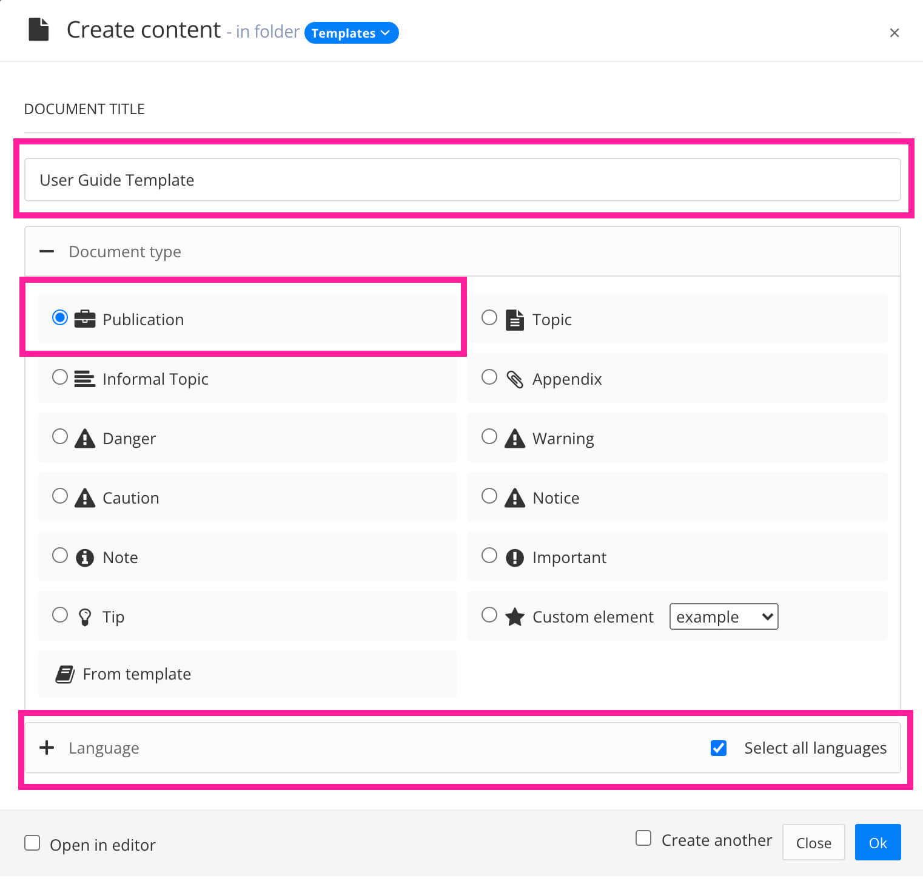The image size is (923, 881).
Task: Collapse the Document type section
Action: coord(47,251)
